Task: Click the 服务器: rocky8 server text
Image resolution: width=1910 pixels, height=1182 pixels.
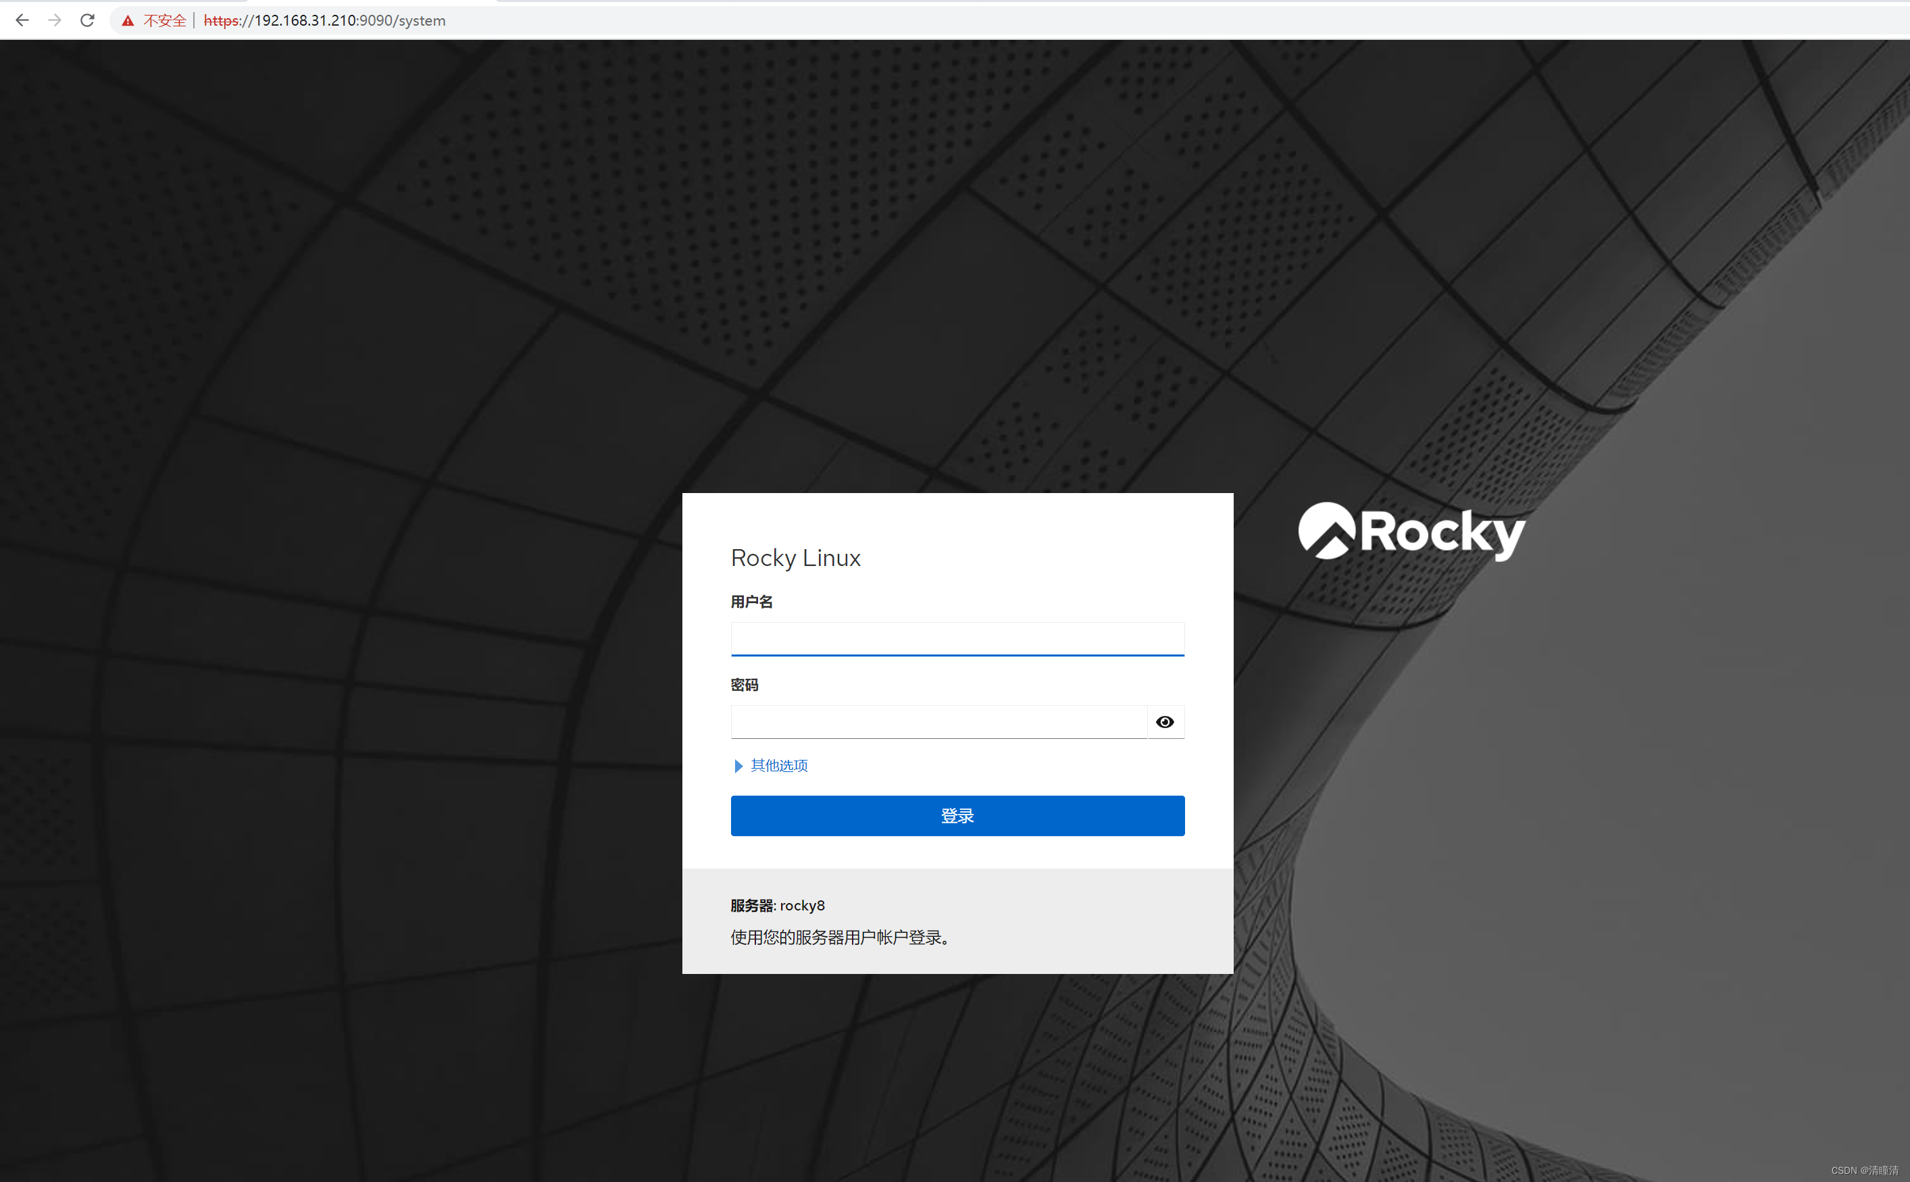Action: pyautogui.click(x=777, y=905)
